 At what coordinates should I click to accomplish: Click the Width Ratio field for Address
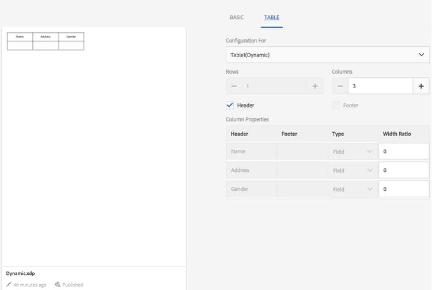click(x=403, y=170)
